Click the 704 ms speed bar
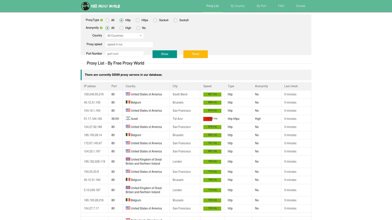Viewport: 392px width, 220px height. pyautogui.click(x=212, y=161)
